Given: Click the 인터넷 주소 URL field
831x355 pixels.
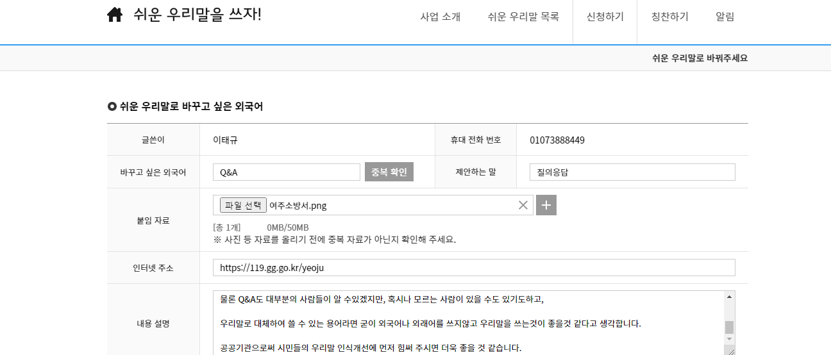Looking at the screenshot, I should (x=473, y=268).
